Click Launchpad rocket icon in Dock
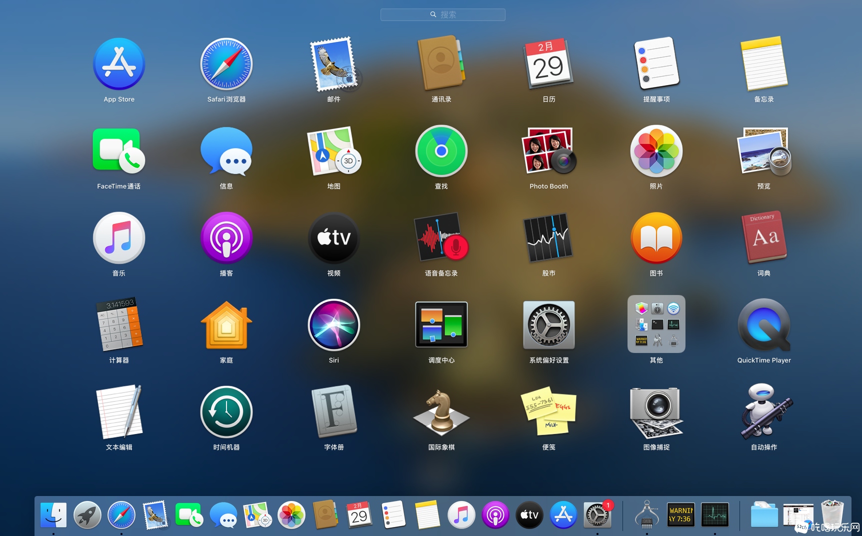The height and width of the screenshot is (536, 862). 87,514
